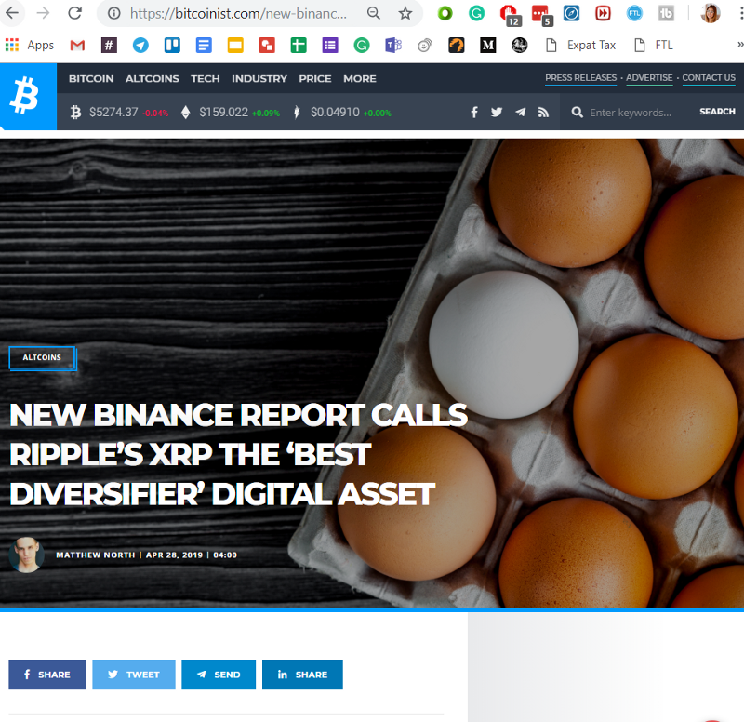
Task: Open the Apps shortcut in bookmarks bar
Action: pos(30,45)
